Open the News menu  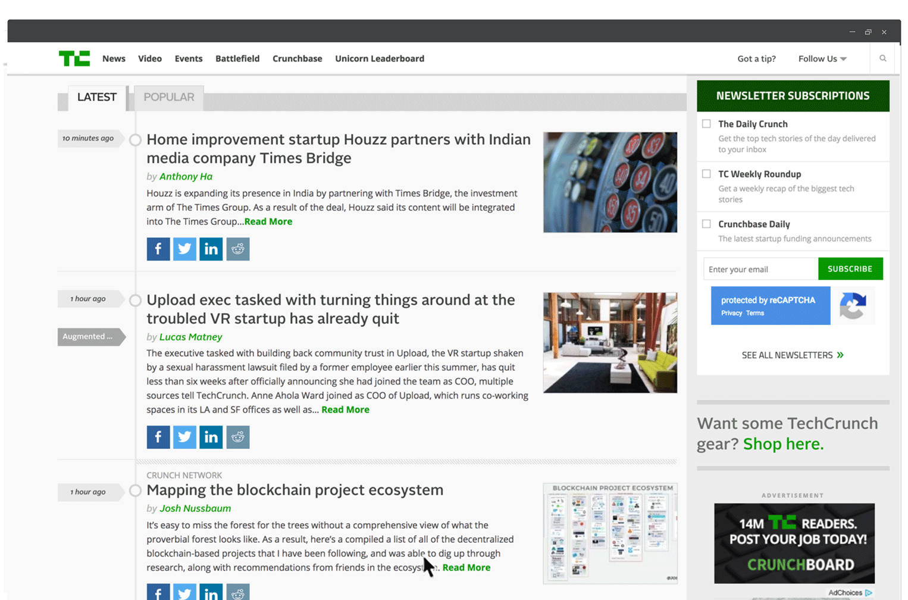pos(114,58)
